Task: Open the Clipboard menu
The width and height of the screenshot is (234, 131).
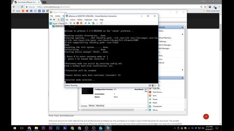Action: (88, 20)
